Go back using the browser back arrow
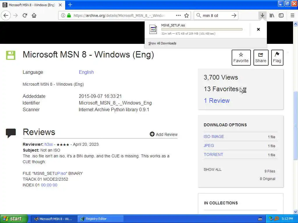298x223 pixels. tap(6, 16)
